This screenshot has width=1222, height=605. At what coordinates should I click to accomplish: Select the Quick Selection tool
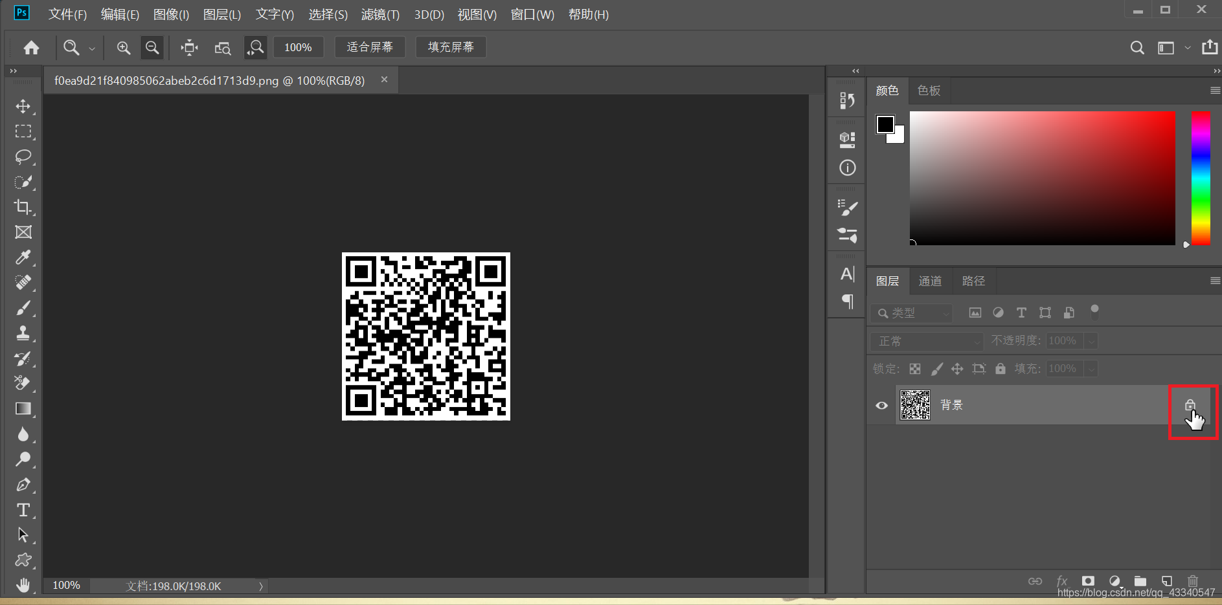[23, 182]
